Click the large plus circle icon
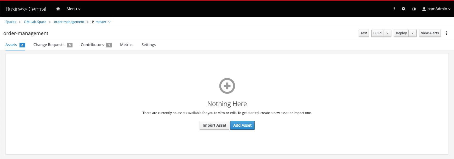 227,86
